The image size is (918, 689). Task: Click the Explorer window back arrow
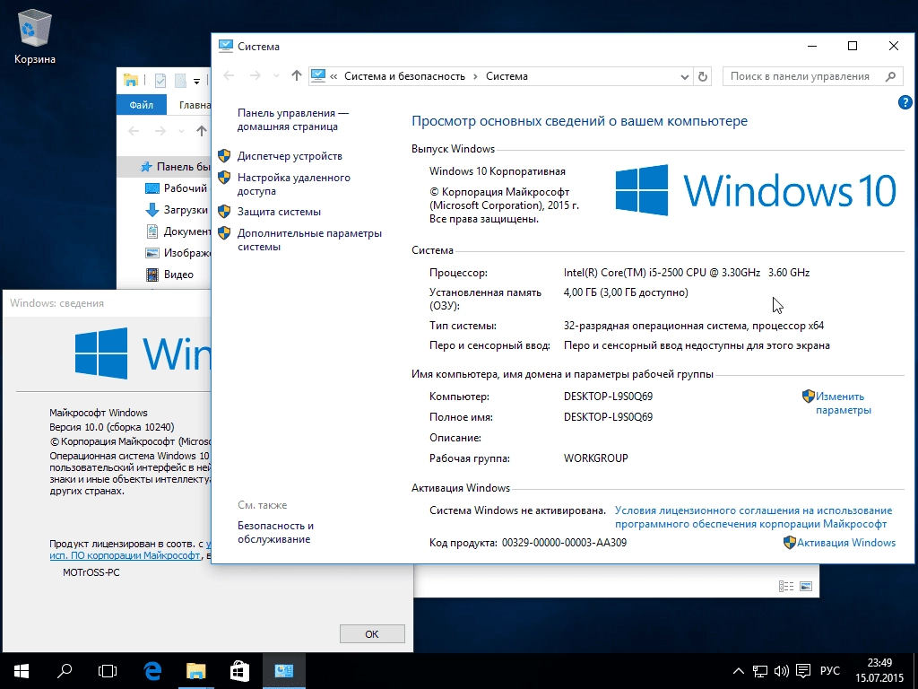point(134,131)
